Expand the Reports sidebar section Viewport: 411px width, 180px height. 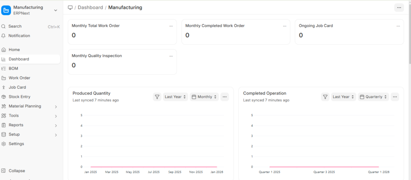(x=56, y=125)
